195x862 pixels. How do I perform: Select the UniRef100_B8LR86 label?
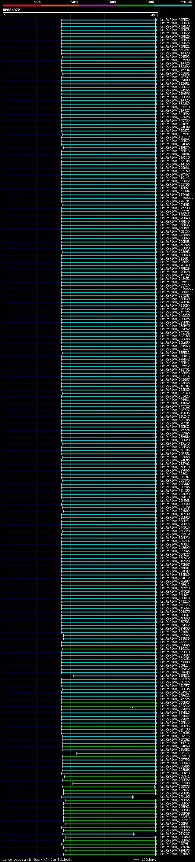pyautogui.click(x=175, y=810)
